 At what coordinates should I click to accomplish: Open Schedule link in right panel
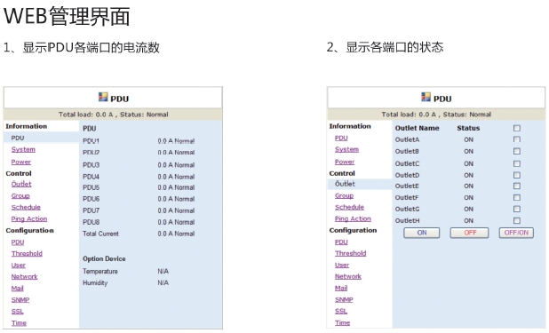click(x=349, y=207)
